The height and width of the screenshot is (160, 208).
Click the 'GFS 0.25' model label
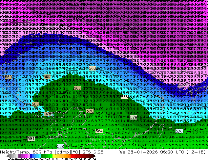(x=93, y=152)
